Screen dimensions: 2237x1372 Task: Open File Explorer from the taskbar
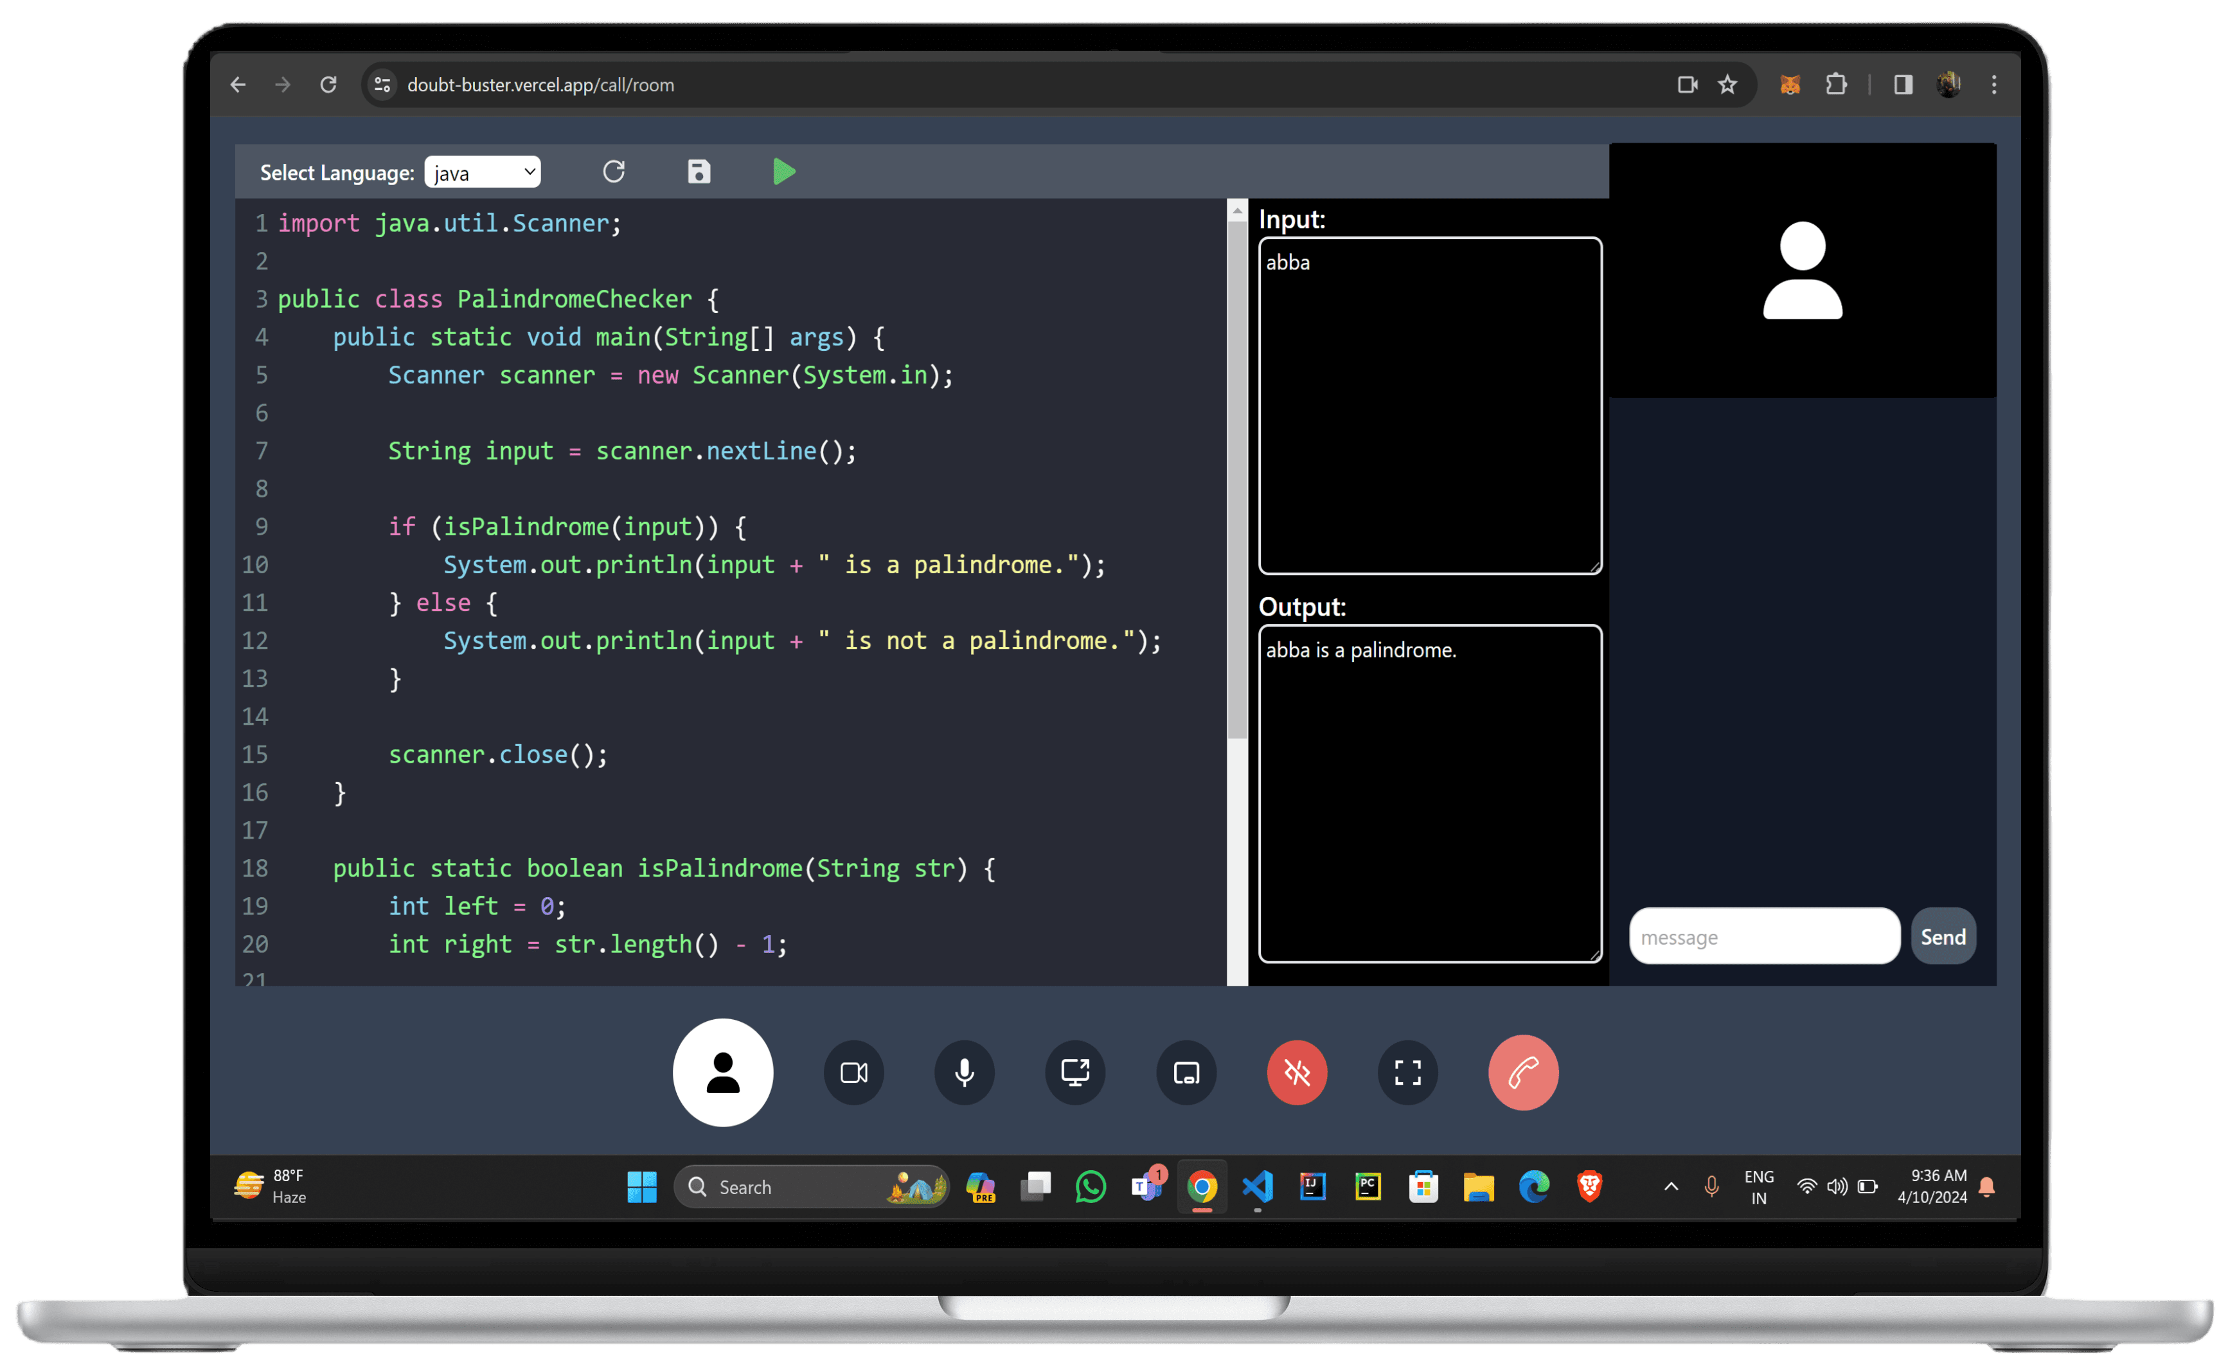pos(1479,1187)
